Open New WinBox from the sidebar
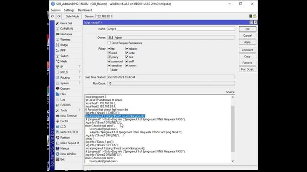 click(x=68, y=154)
